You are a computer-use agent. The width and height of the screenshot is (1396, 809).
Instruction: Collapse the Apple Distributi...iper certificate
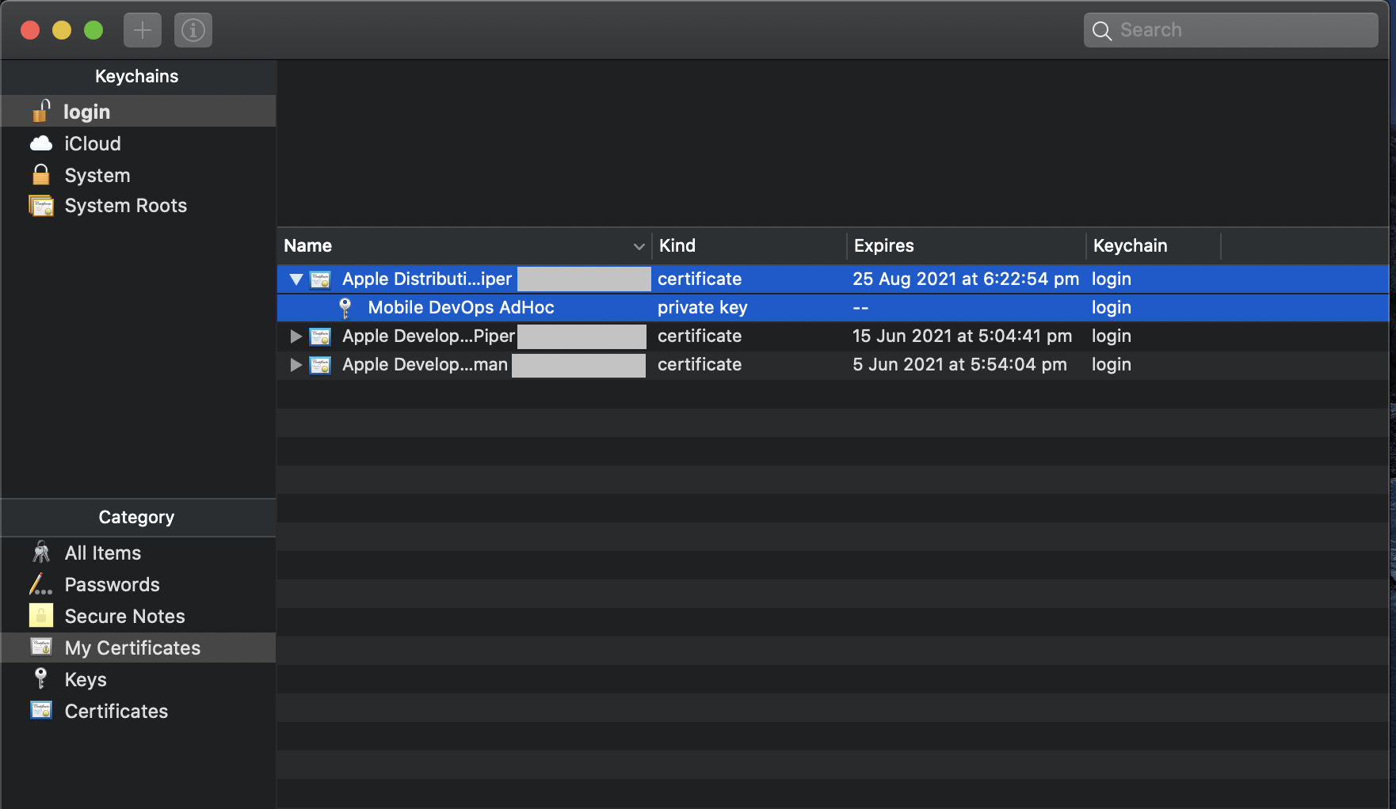[296, 279]
